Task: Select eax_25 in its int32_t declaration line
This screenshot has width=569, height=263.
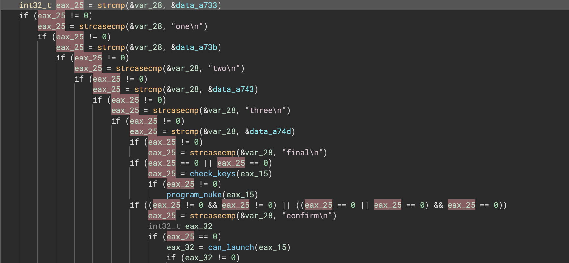Action: [70, 5]
